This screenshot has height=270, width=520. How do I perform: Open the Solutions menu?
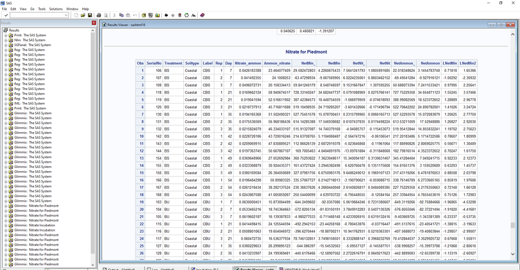[x=56, y=9]
